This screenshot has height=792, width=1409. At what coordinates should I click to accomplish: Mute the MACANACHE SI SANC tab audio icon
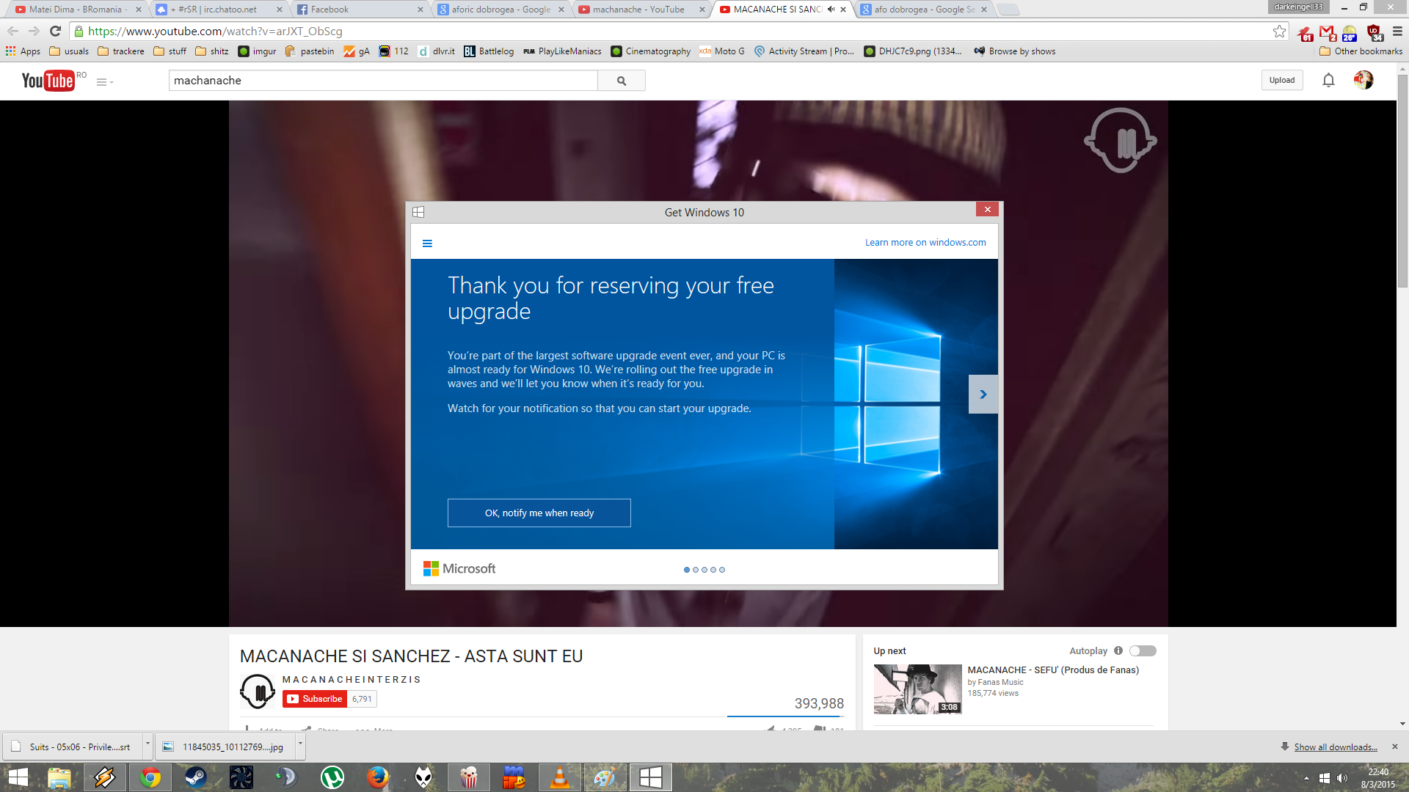pos(831,10)
